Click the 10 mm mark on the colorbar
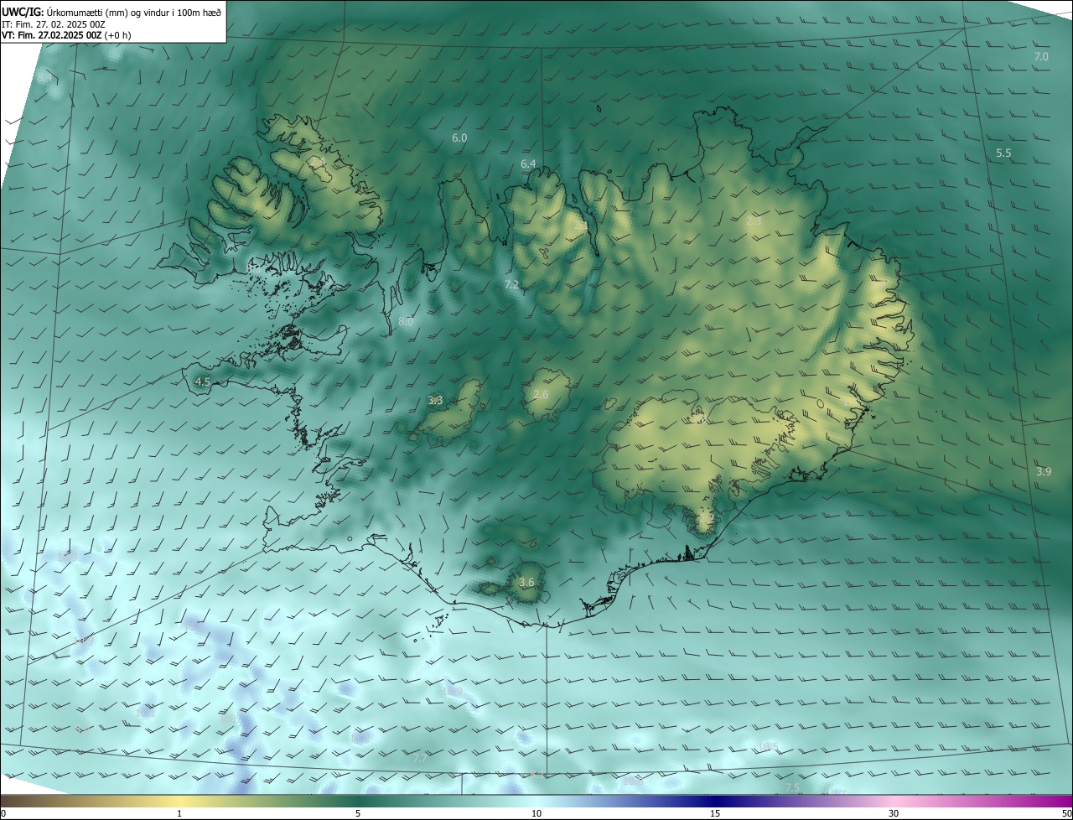The height and width of the screenshot is (820, 1073). pyautogui.click(x=536, y=813)
